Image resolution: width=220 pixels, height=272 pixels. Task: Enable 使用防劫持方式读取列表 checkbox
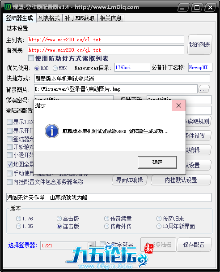coord(31,58)
